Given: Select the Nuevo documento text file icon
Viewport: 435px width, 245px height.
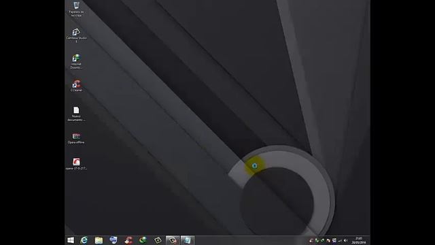Looking at the screenshot, I should tap(76, 114).
